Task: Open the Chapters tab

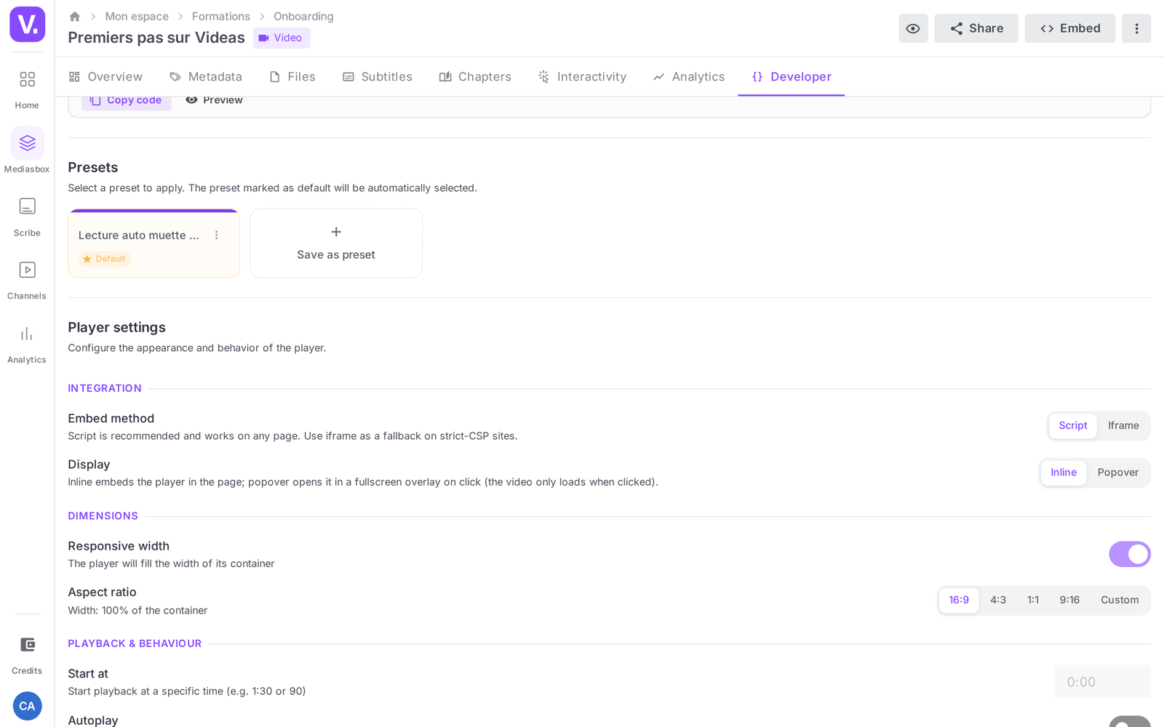Action: tap(475, 77)
